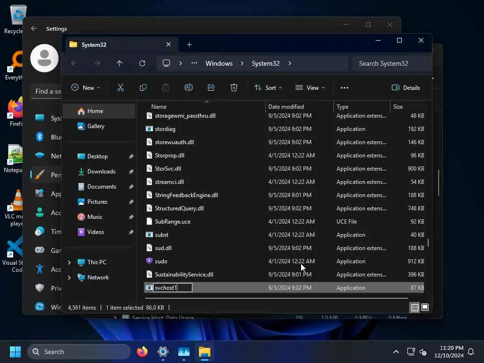
Task: Show hidden tray icons chevron
Action: click(x=396, y=352)
